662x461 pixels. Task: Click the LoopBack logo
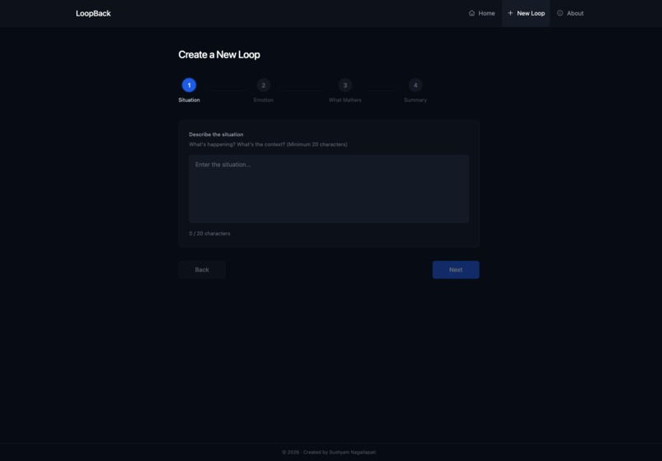[x=94, y=13]
